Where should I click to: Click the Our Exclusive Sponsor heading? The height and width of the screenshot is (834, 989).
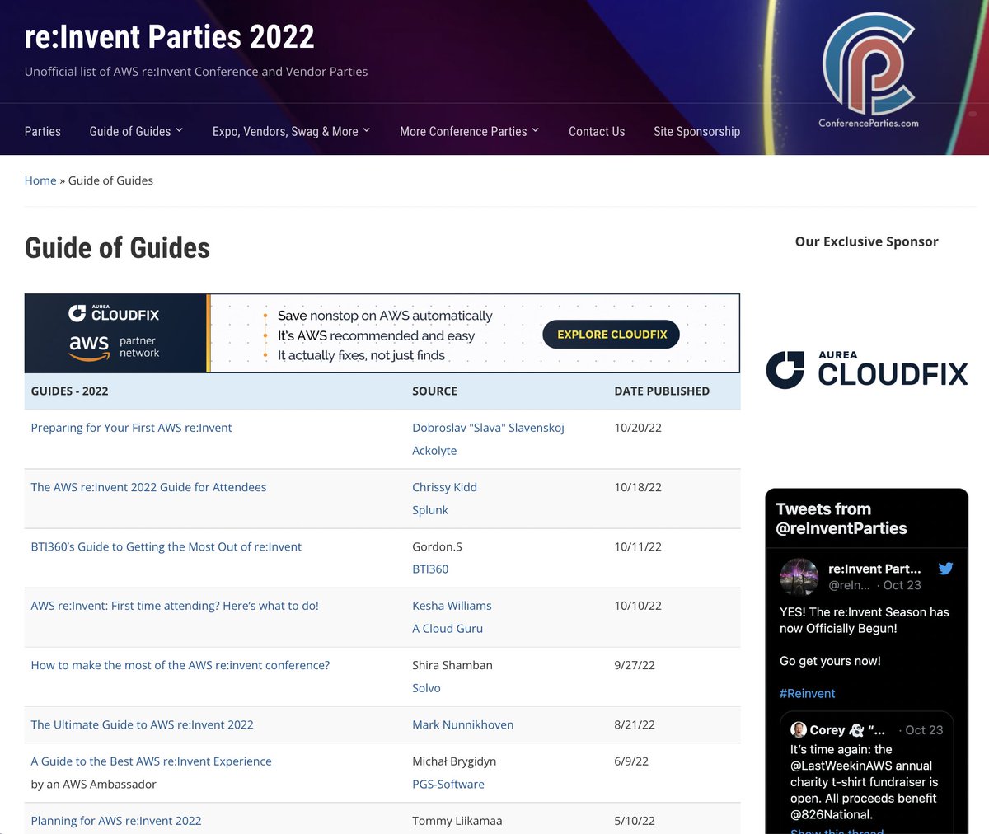(866, 241)
